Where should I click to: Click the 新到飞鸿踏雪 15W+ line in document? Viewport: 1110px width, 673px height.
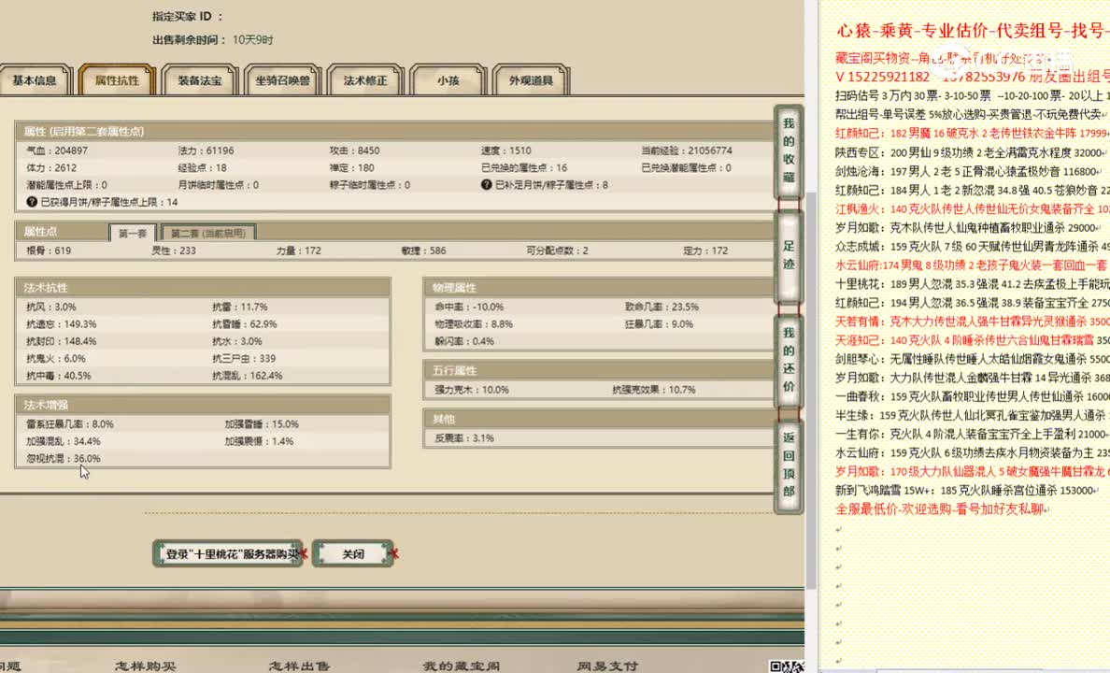click(967, 490)
